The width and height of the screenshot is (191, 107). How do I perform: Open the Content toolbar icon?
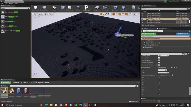(63, 8)
